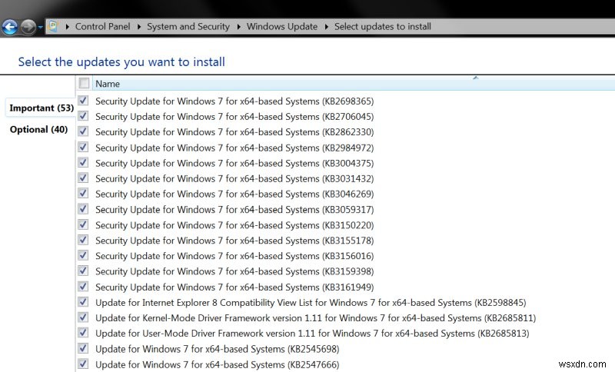Uncheck update KB2545698 checkbox
The height and width of the screenshot is (372, 615).
83,348
